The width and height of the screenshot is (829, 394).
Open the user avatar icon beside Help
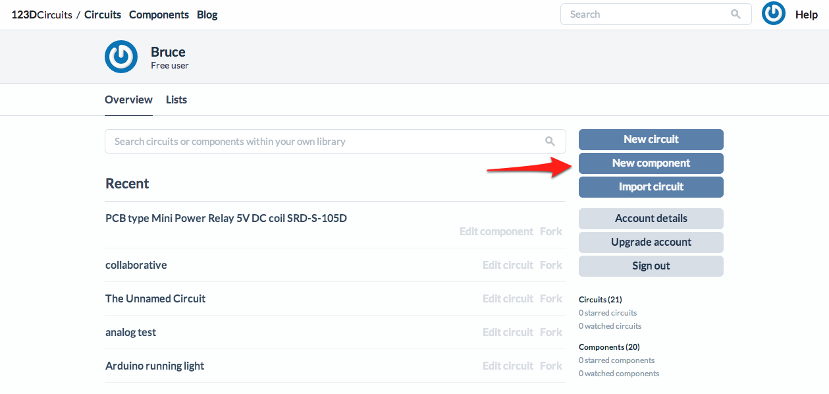click(x=774, y=13)
